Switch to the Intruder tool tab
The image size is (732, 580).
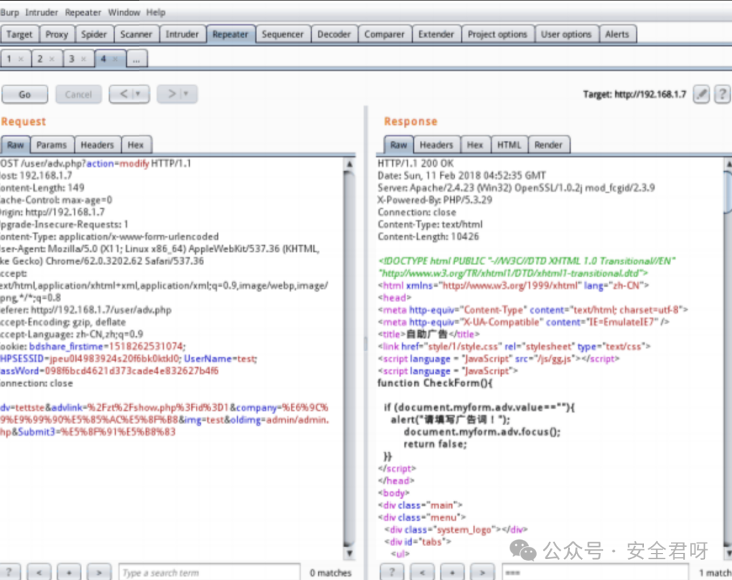click(x=182, y=34)
